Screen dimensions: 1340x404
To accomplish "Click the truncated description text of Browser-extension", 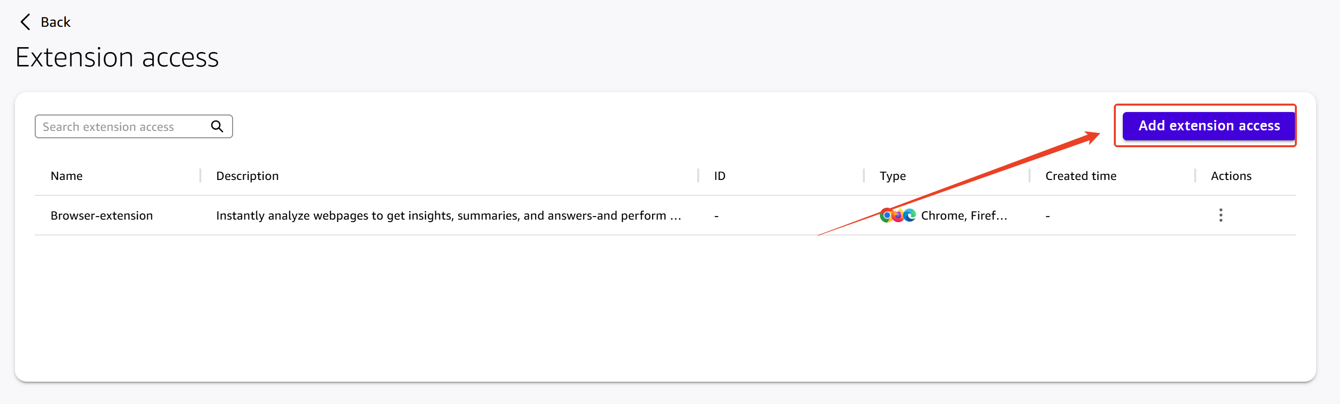I will point(448,215).
